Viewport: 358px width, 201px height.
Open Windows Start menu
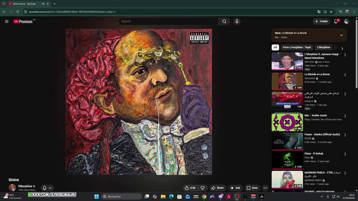pos(96,197)
